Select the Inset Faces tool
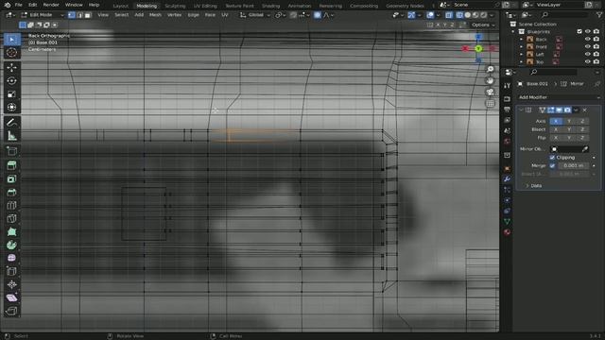 tap(12, 178)
